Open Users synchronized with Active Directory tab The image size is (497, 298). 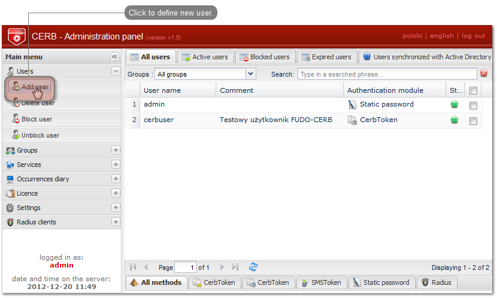(426, 57)
